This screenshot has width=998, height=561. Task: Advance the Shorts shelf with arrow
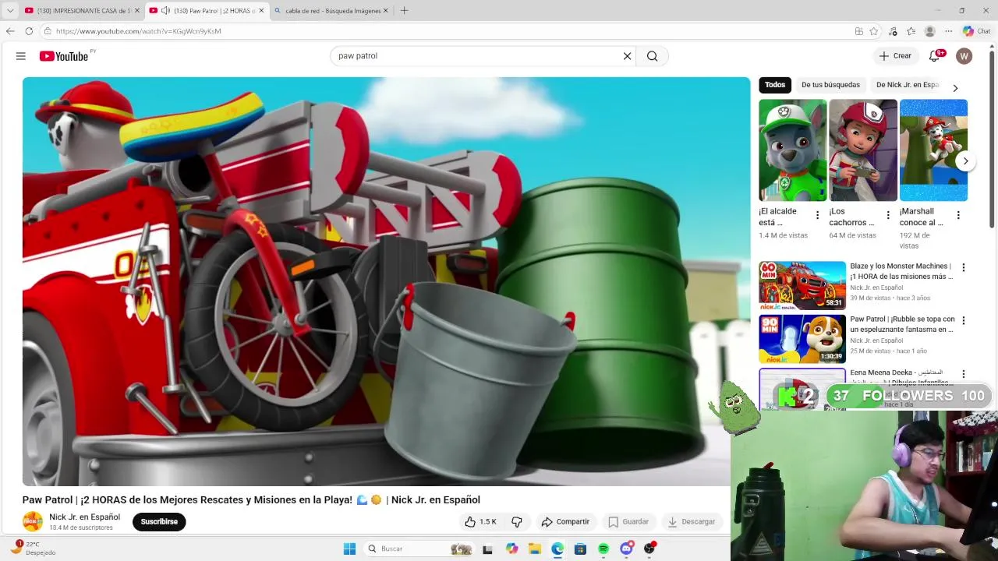coord(965,161)
